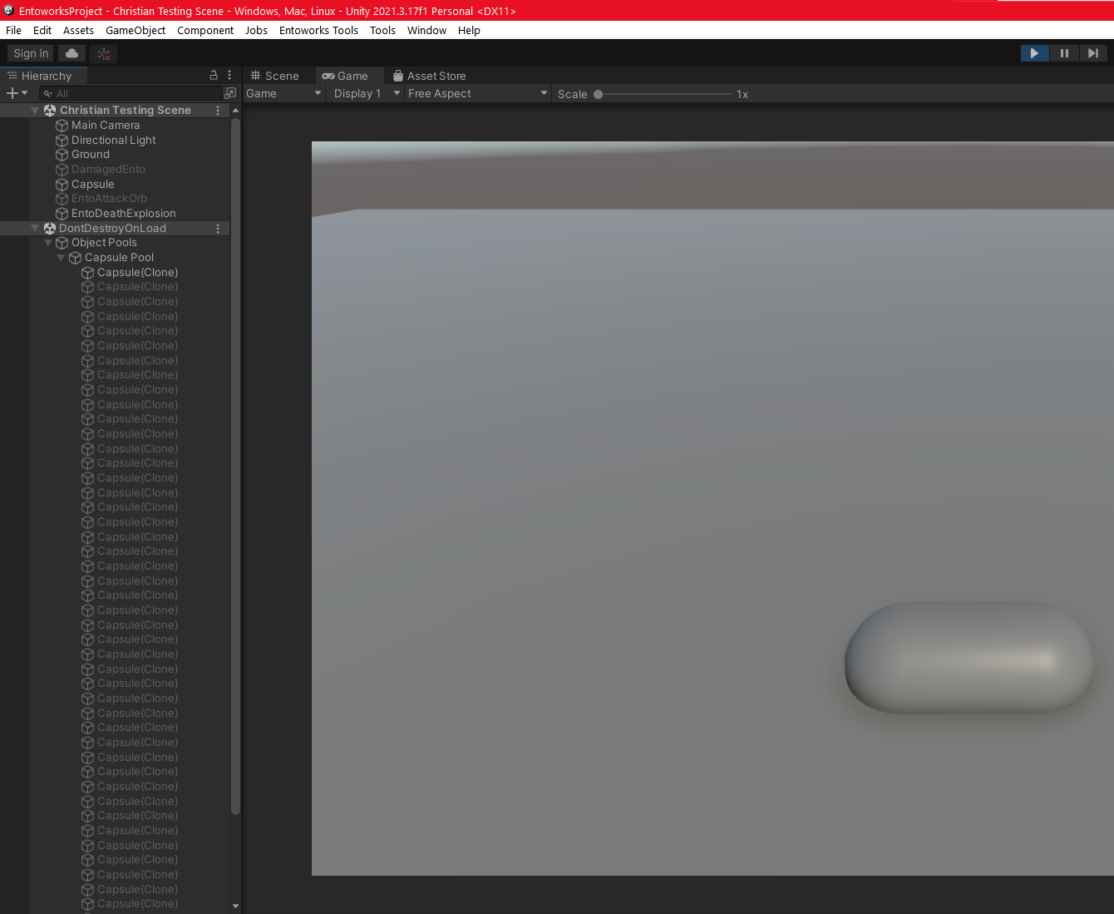Click the Ground object cube icon

pyautogui.click(x=62, y=155)
